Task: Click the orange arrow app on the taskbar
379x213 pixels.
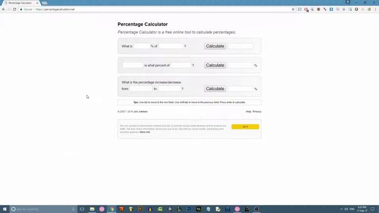Action: pyautogui.click(x=121, y=209)
